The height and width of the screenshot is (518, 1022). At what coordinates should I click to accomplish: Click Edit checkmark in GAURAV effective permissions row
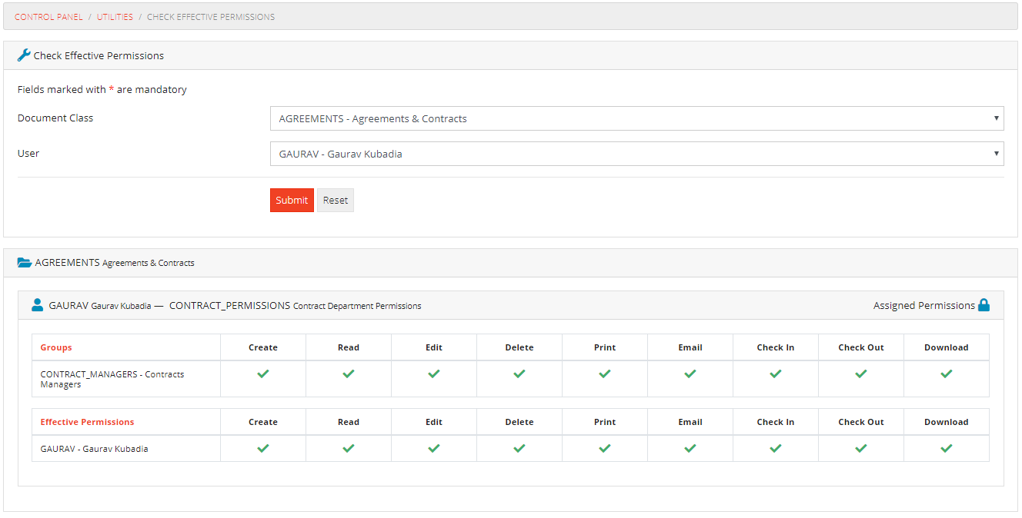[434, 448]
